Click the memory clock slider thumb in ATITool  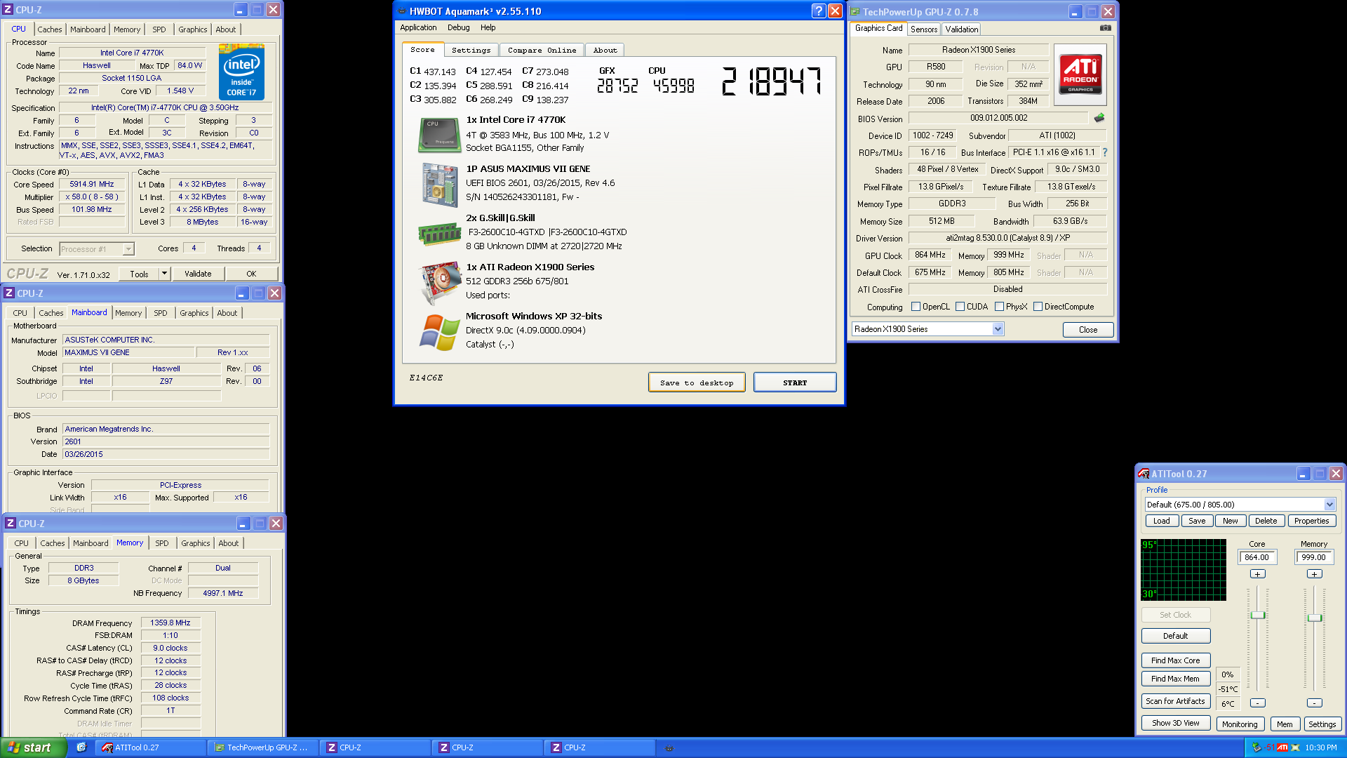point(1315,618)
